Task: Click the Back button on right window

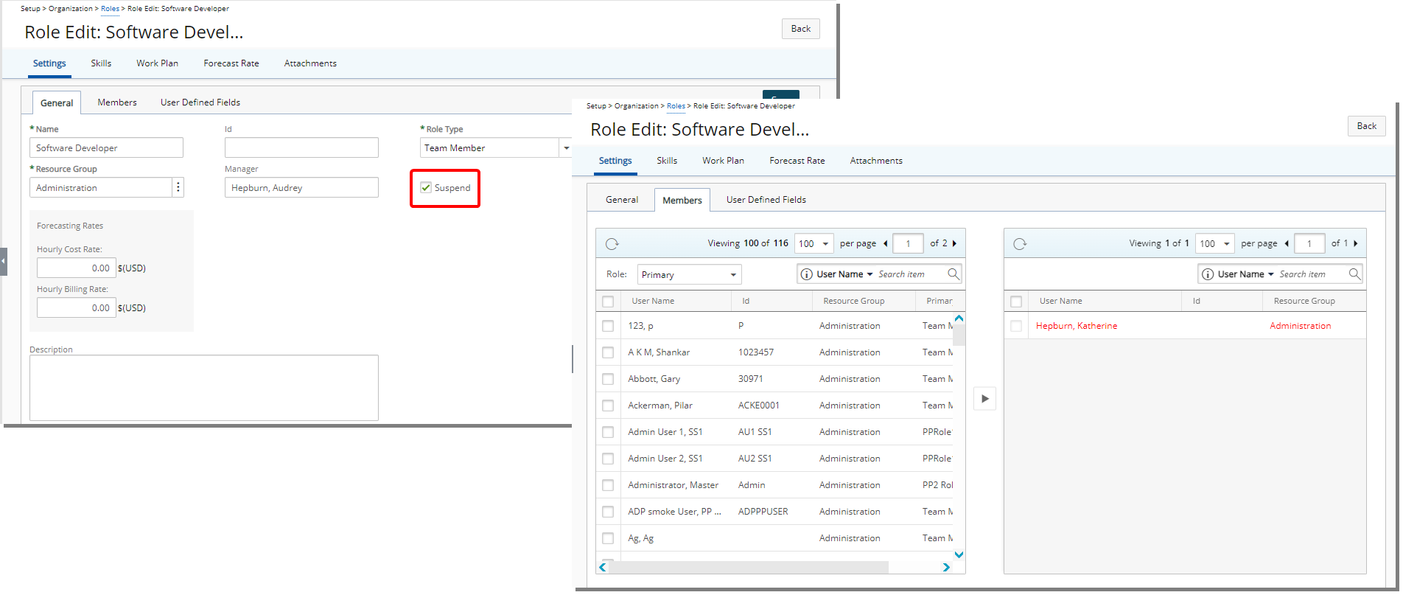Action: pyautogui.click(x=1366, y=126)
